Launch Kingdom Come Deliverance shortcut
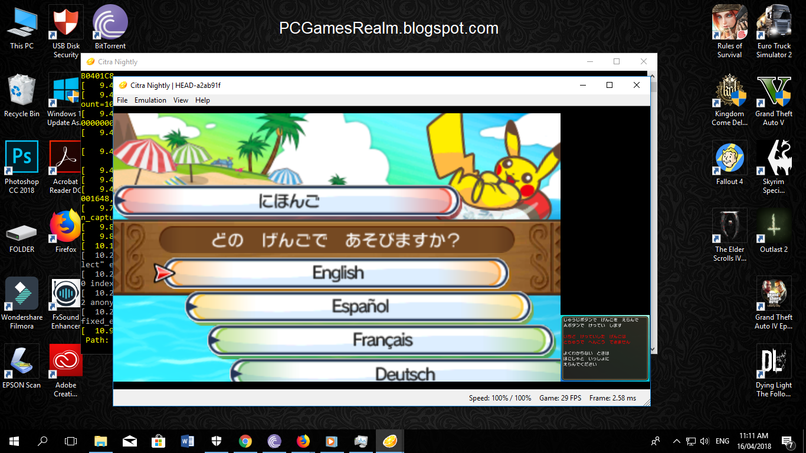 730,100
